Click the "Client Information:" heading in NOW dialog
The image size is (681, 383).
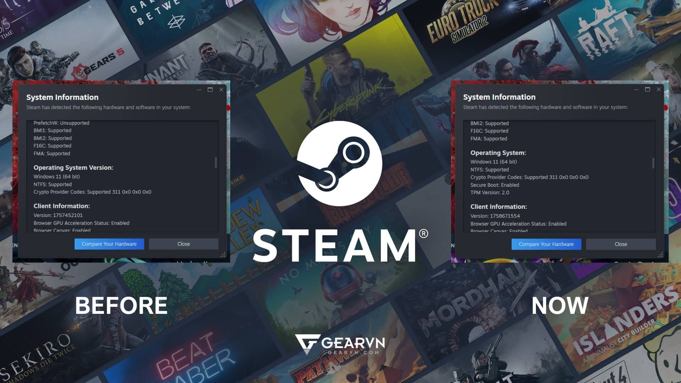click(499, 207)
